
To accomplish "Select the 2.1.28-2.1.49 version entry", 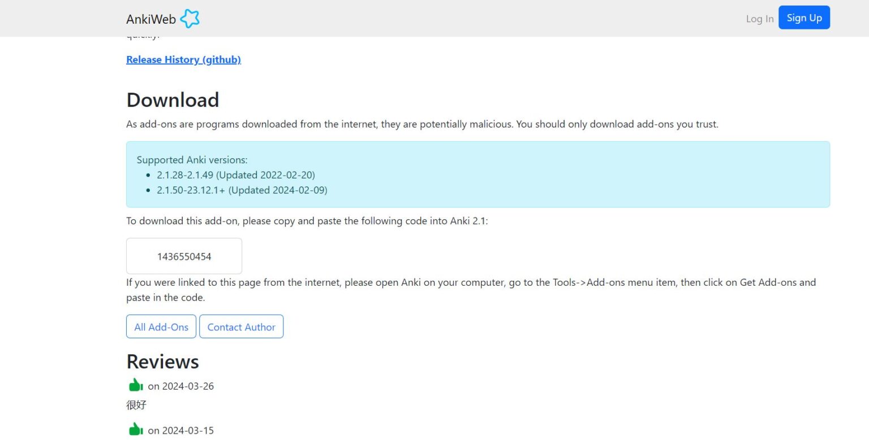I will point(235,175).
